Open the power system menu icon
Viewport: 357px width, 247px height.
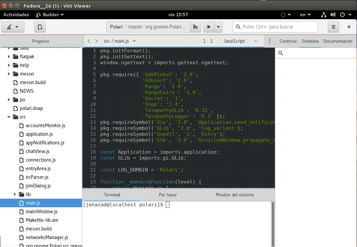[342, 15]
